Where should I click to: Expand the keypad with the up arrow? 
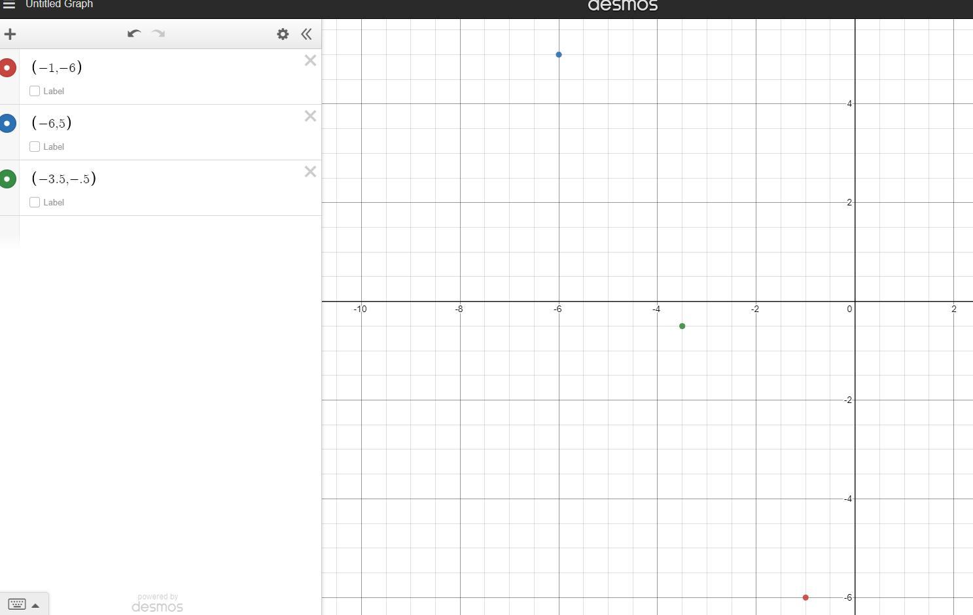coord(35,605)
